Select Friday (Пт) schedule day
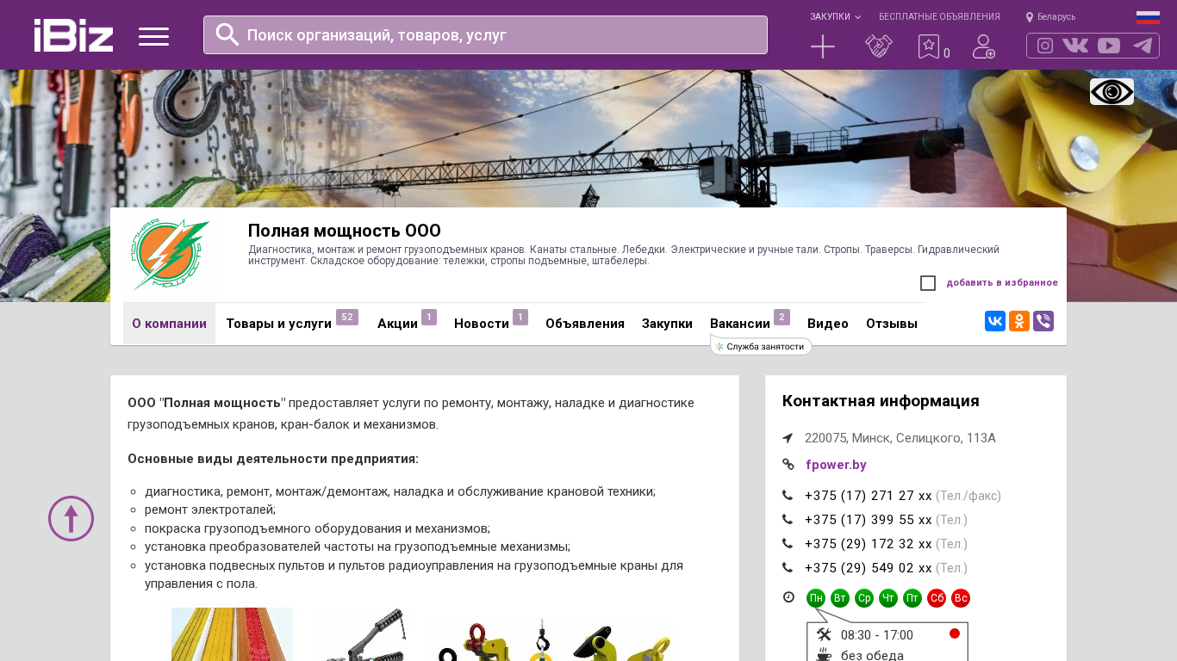1177x661 pixels. coord(912,598)
